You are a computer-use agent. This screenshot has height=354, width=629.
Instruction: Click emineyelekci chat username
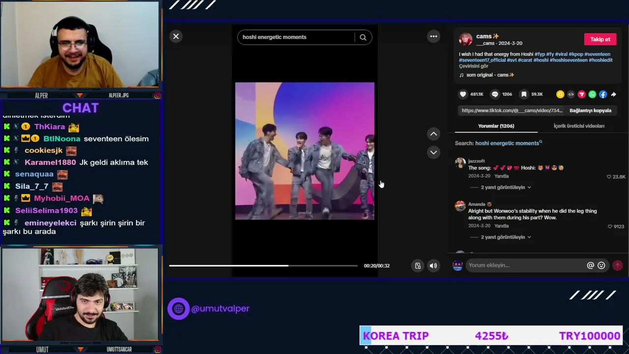(51, 223)
